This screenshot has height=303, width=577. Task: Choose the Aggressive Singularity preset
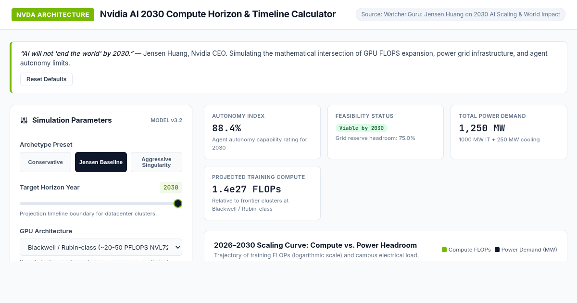(x=156, y=162)
